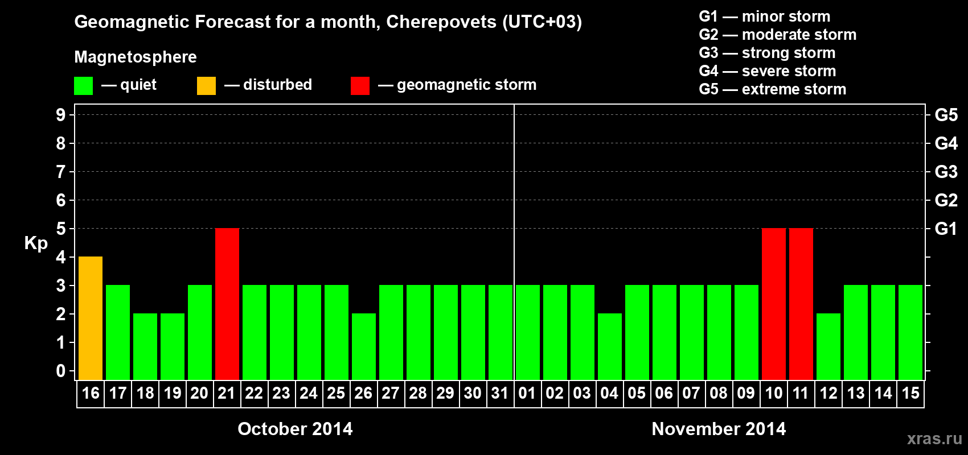
Task: Click the 'G3 — strong storm' legend line
Action: (767, 53)
